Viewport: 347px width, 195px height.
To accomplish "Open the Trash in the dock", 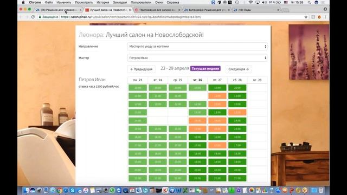I will 321,190.
